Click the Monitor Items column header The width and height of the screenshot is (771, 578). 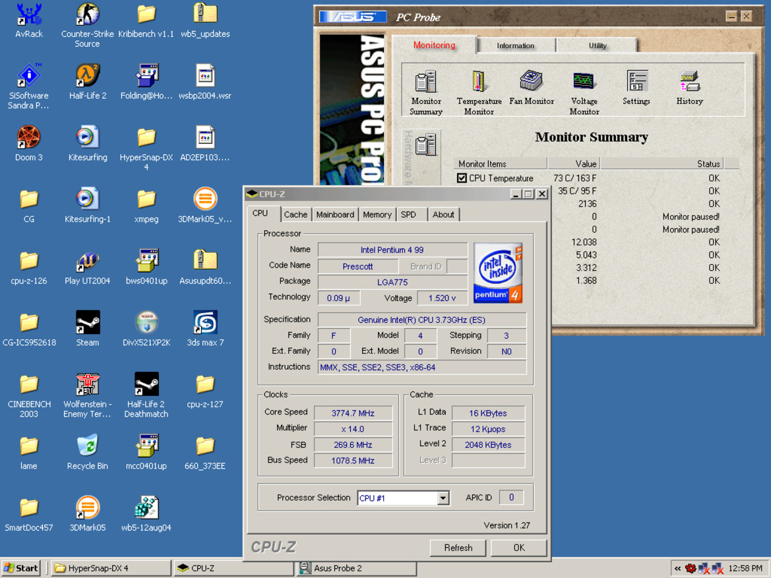tap(501, 163)
